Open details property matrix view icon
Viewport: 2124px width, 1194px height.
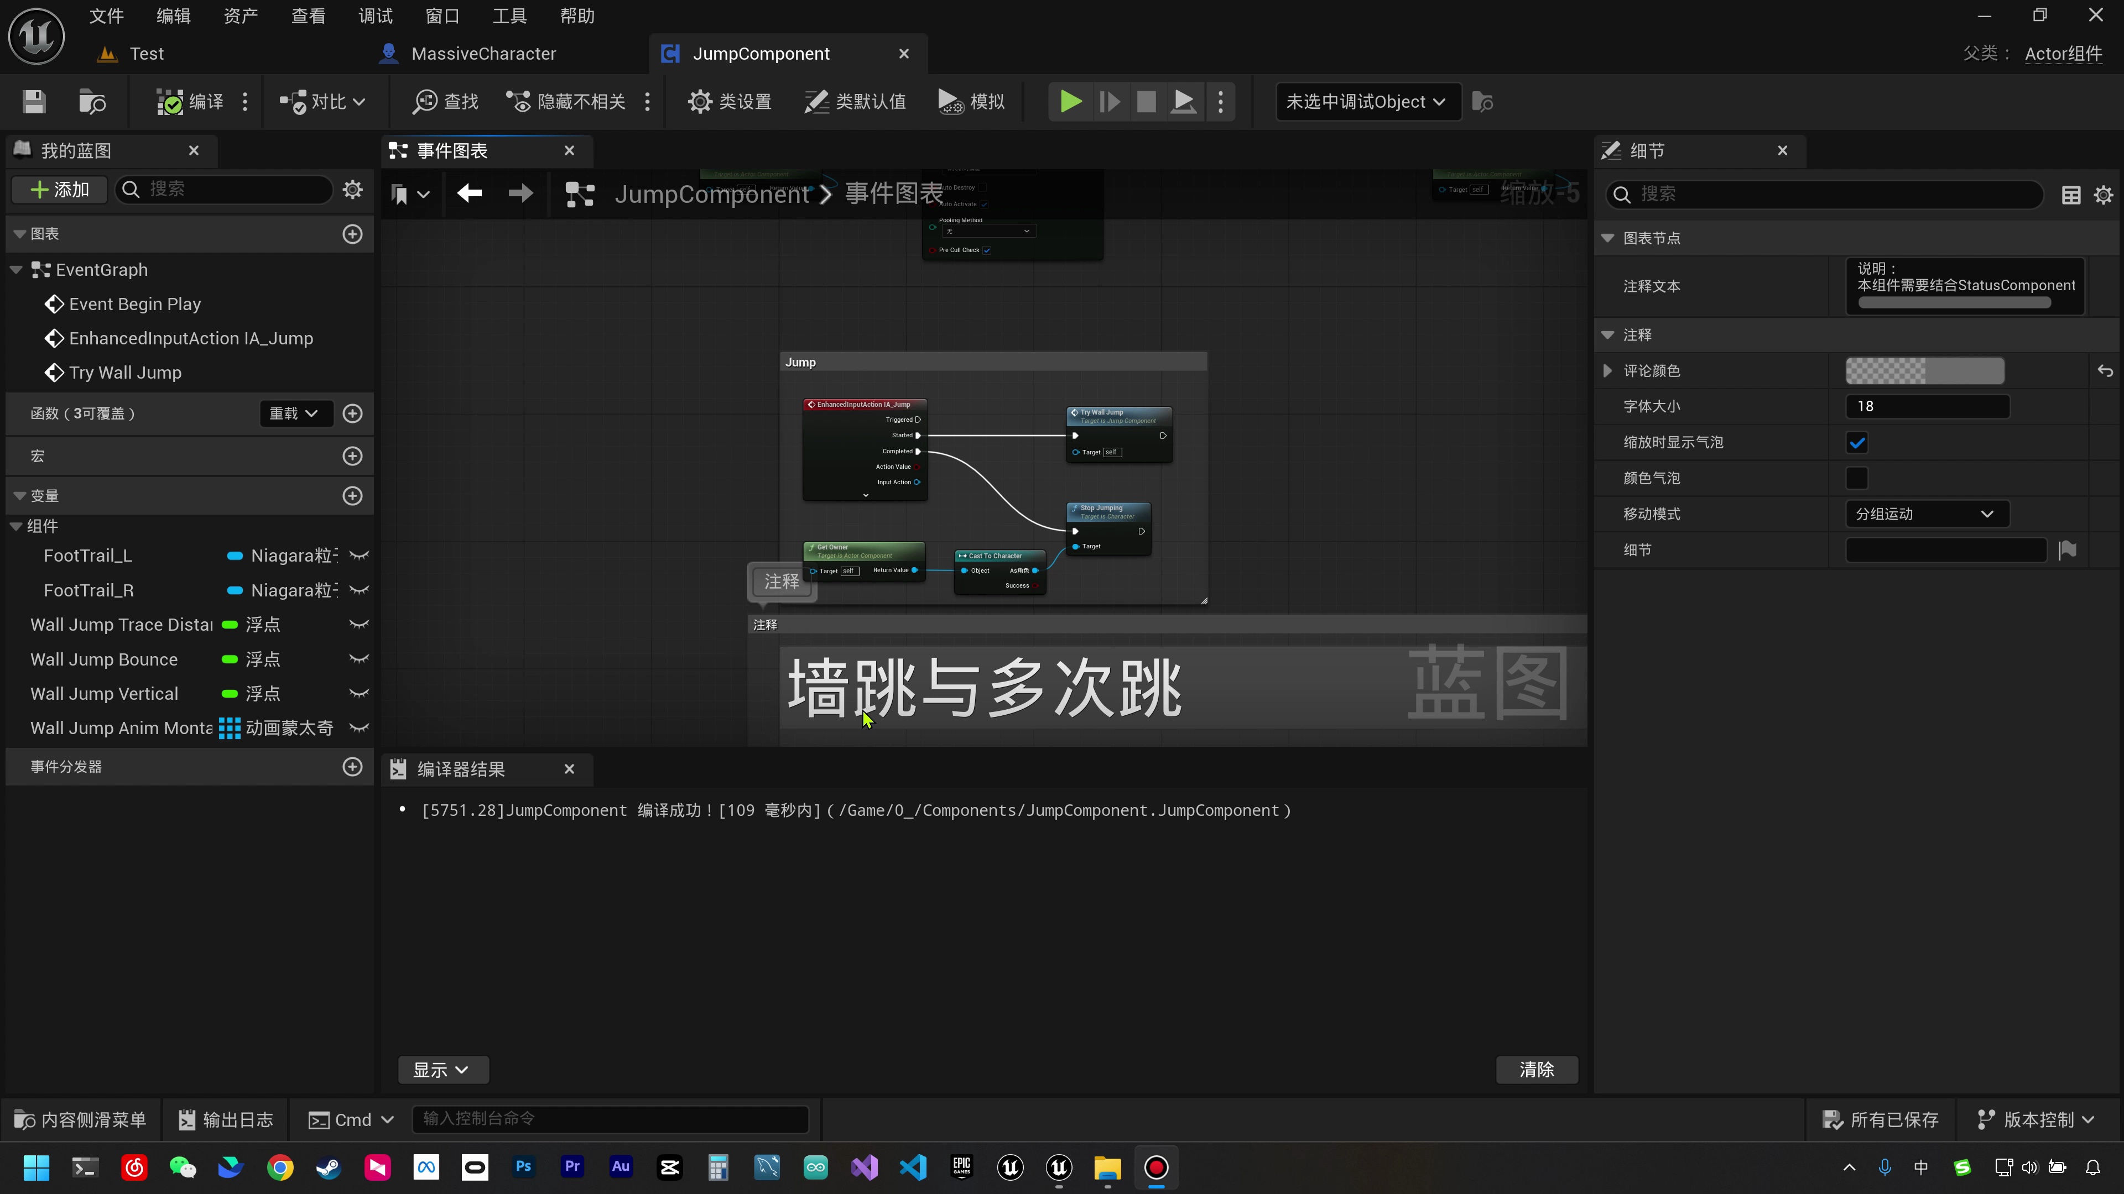[x=2071, y=195]
